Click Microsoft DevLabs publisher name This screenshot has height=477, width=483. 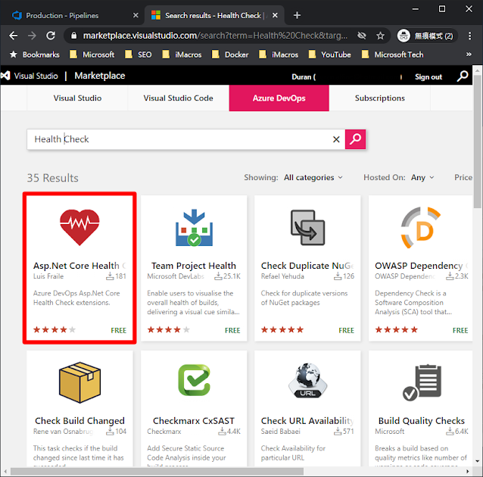[176, 276]
